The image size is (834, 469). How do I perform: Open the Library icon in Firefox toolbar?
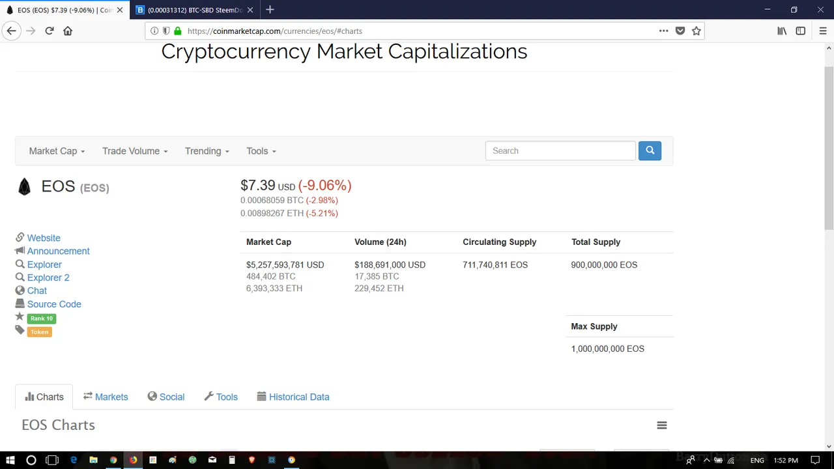click(x=782, y=31)
